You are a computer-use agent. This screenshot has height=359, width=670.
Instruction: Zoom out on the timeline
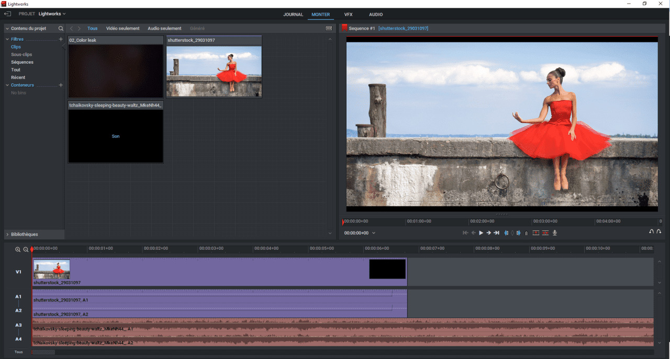tap(26, 250)
